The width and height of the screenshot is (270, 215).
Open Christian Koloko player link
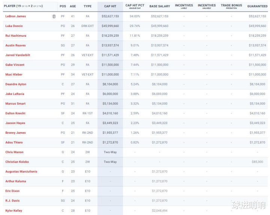(x=17, y=162)
